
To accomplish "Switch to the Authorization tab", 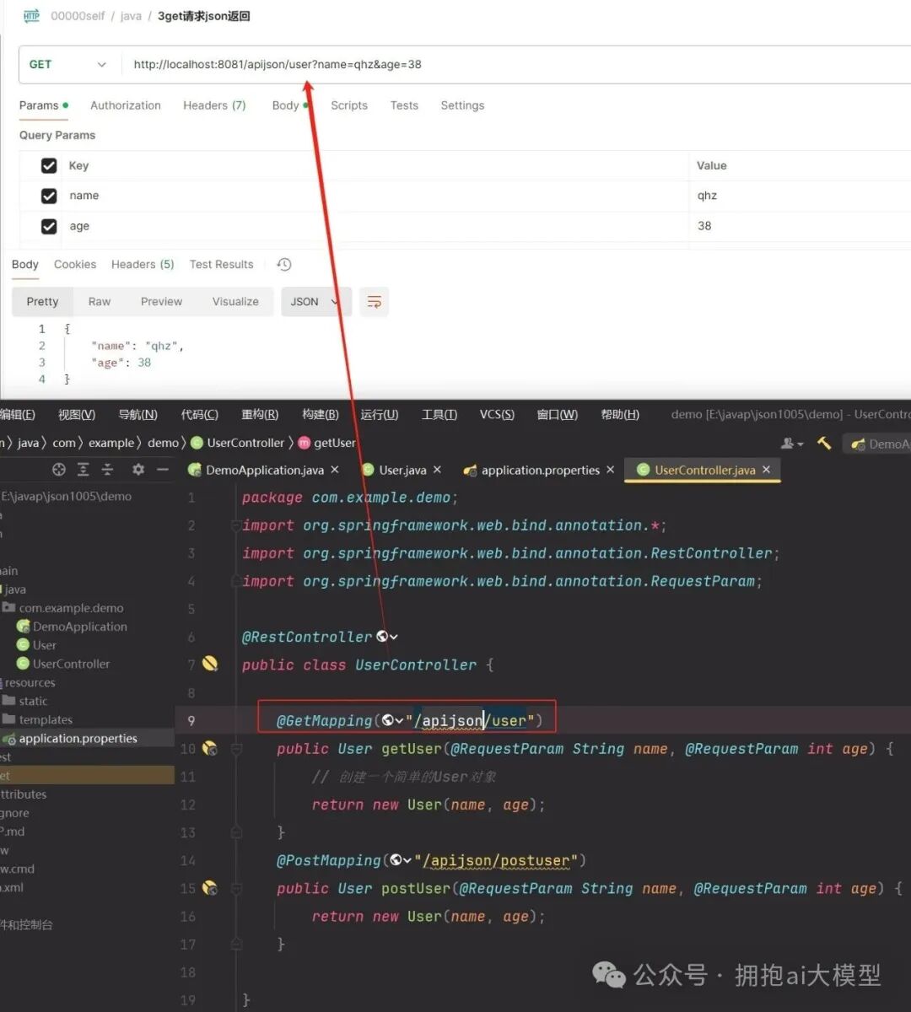I will point(125,105).
